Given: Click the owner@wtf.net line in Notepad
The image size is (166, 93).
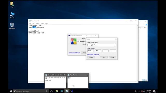Looking at the screenshot, I should pyautogui.click(x=34, y=31).
